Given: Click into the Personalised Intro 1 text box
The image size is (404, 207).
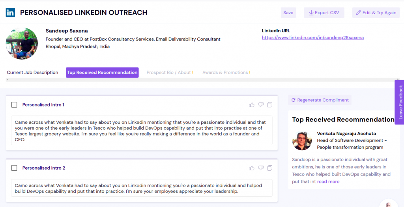Looking at the screenshot, I should tap(142, 131).
